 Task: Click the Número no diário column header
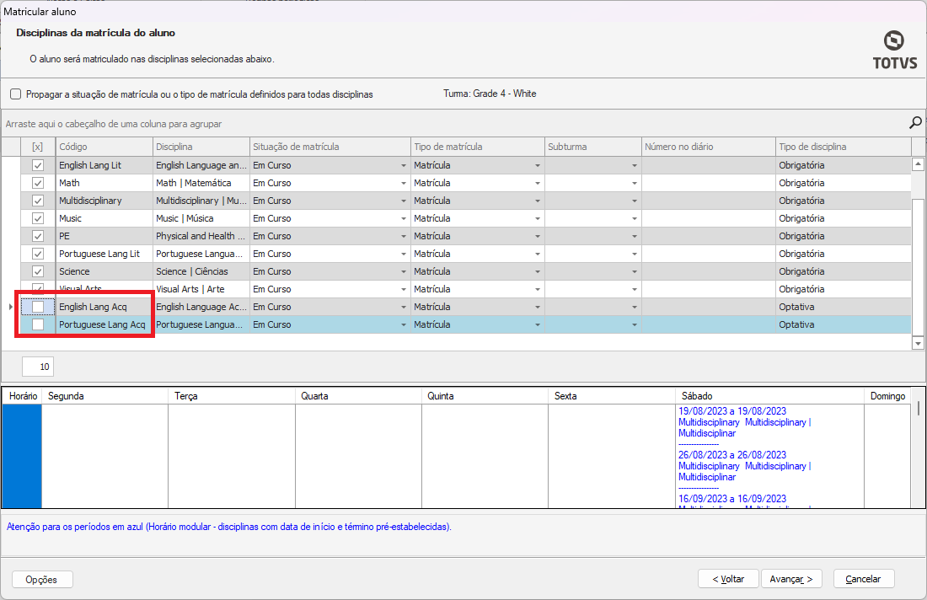click(x=708, y=147)
